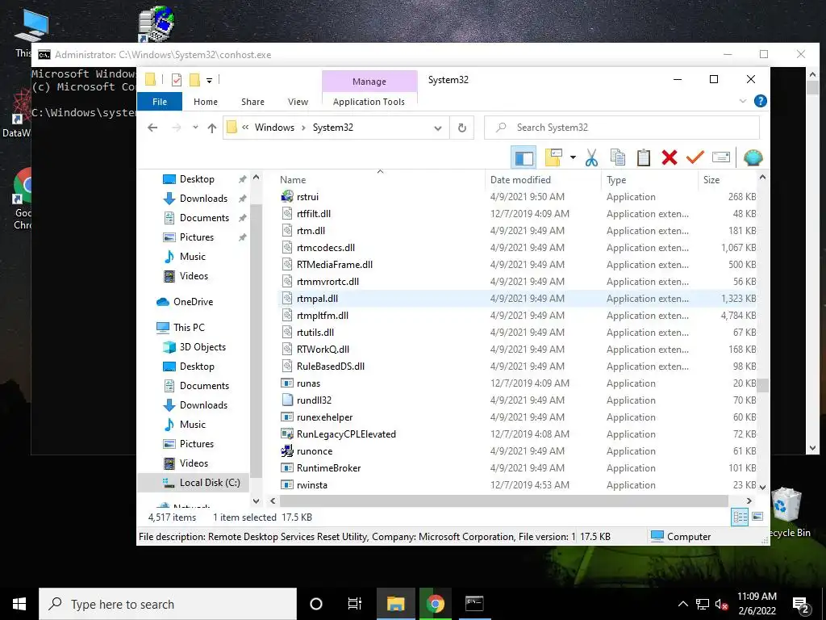The image size is (826, 620).
Task: Sort by the Size column header
Action: (728, 180)
